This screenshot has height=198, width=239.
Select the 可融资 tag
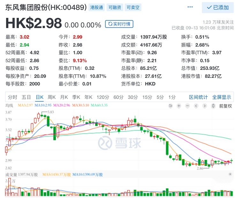click(115, 7)
